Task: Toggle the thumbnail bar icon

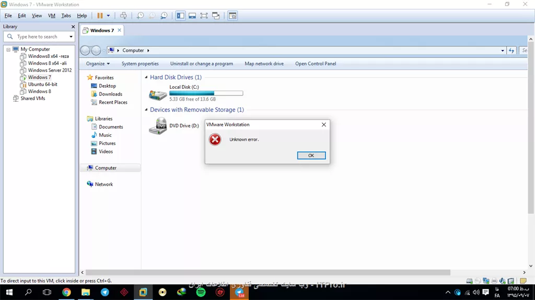Action: click(x=192, y=16)
